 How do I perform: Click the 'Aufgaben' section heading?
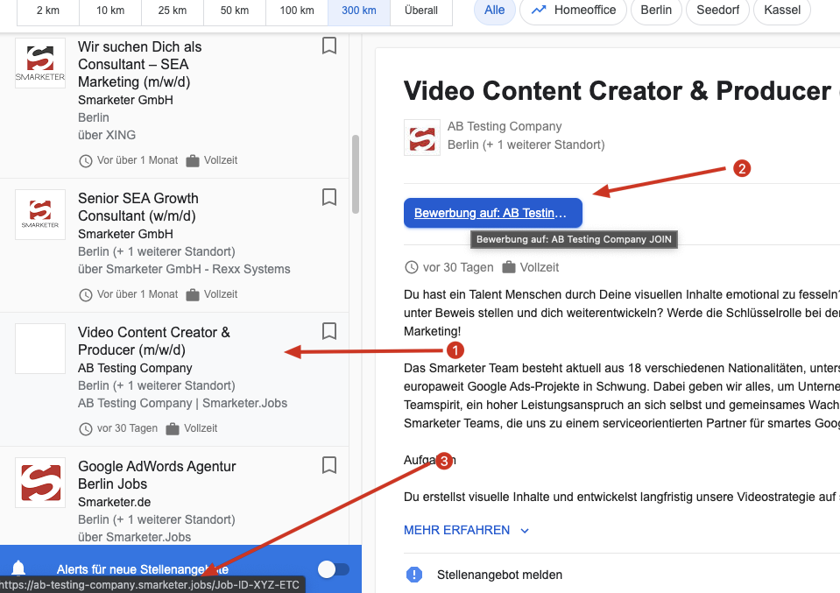430,460
